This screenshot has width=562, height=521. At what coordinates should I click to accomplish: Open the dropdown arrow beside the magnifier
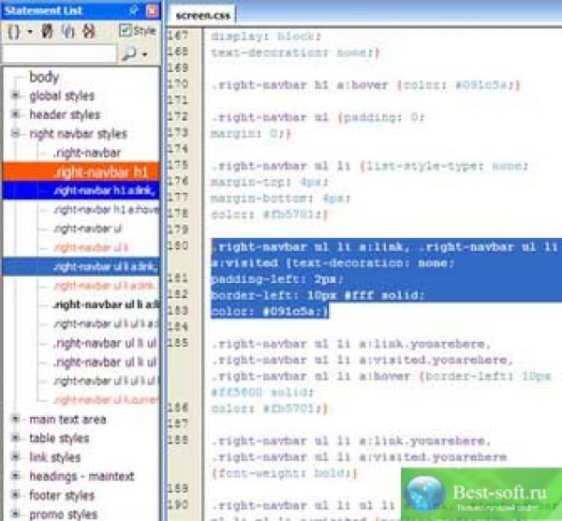145,55
